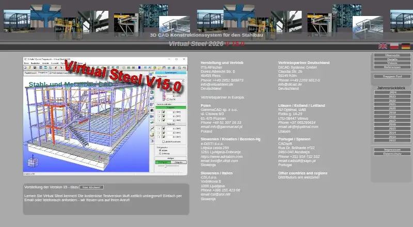Viewport: 413px width, 227px height.
Task: Open the 2016 year review
Action: (392, 124)
